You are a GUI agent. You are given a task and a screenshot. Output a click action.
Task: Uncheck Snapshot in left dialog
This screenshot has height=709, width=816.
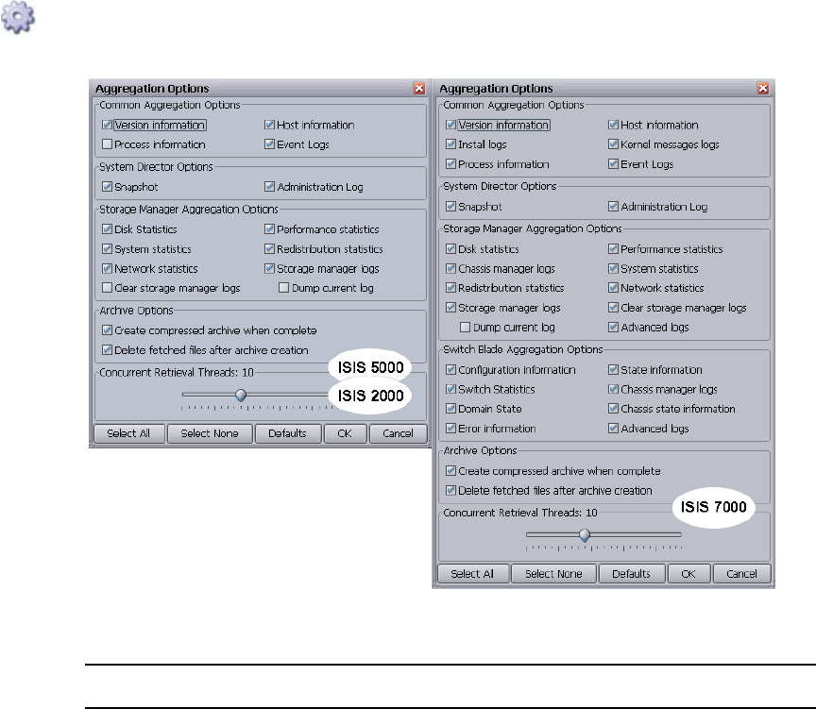(x=108, y=186)
